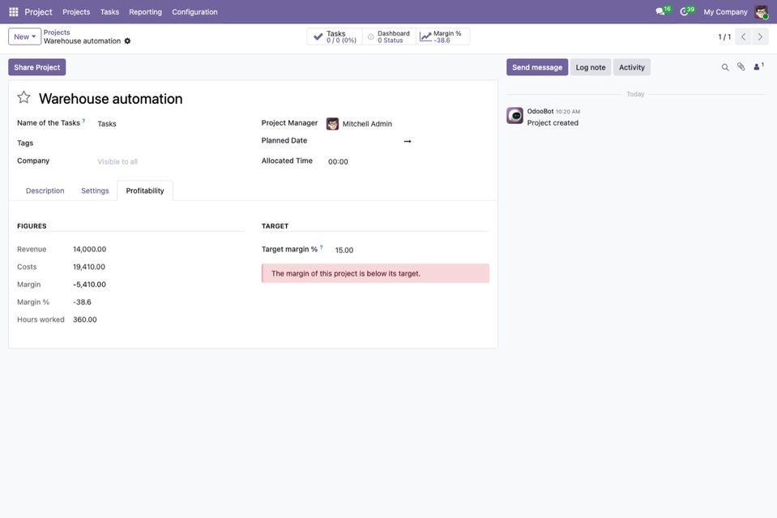Click the Share Project button
This screenshot has width=777, height=518.
tap(37, 67)
